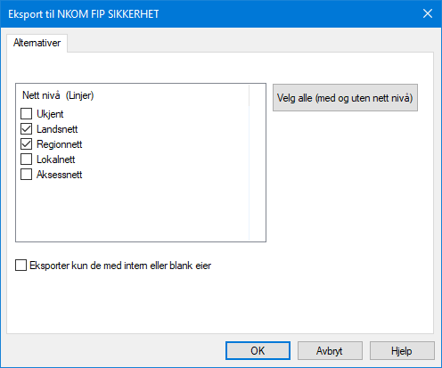Confirm the export with OK

click(258, 351)
